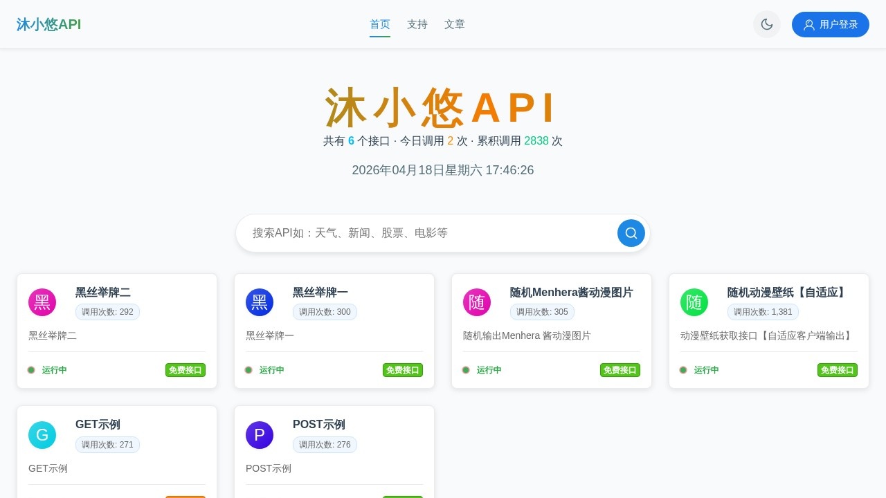Viewport: 886px width, 498px height.
Task: Open the 黑丝举牌二 API card
Action: tap(116, 331)
